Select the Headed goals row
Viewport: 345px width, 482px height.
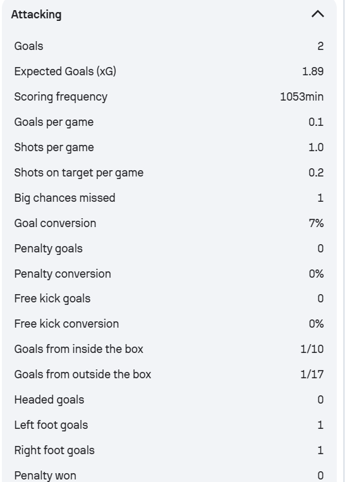(169, 400)
